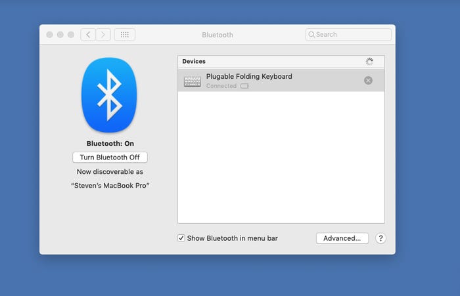This screenshot has height=296, width=460.
Task: Remove Plugable Folding Keyboard with X icon
Action: tap(368, 80)
